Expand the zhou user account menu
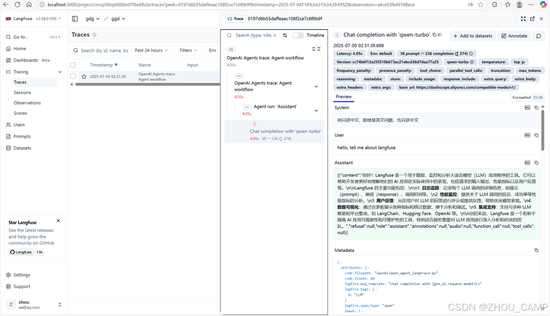The height and width of the screenshot is (316, 550). [x=34, y=305]
